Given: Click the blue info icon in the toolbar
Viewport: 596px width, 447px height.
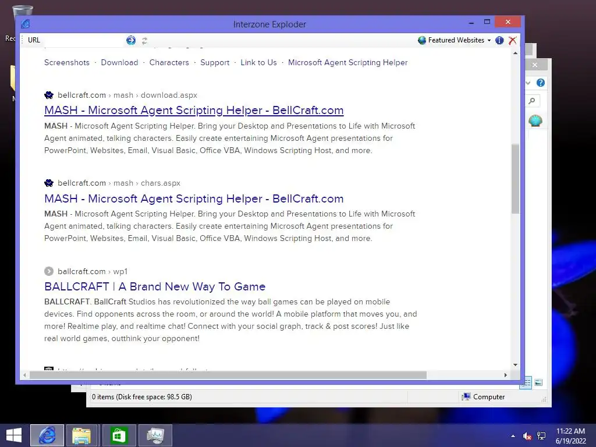Looking at the screenshot, I should pyautogui.click(x=499, y=40).
